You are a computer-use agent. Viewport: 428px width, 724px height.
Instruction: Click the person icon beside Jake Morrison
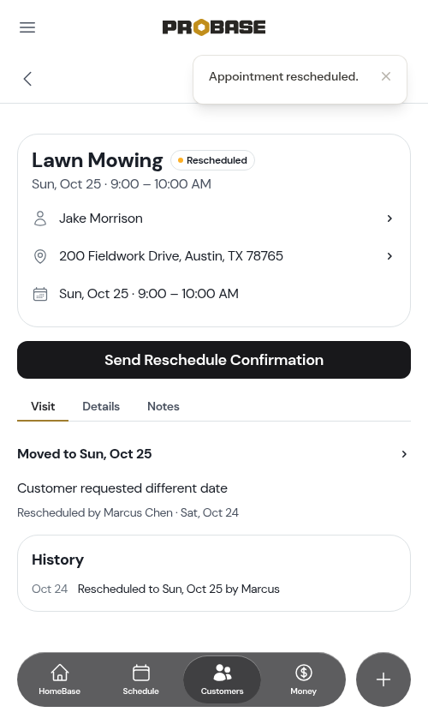click(40, 218)
